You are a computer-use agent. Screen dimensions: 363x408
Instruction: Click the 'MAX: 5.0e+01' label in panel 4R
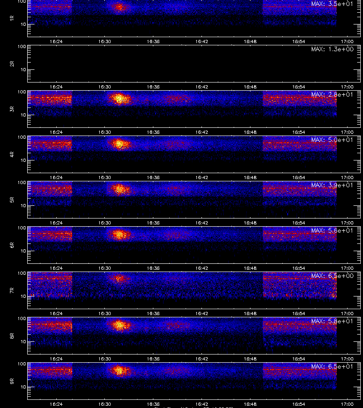332,140
